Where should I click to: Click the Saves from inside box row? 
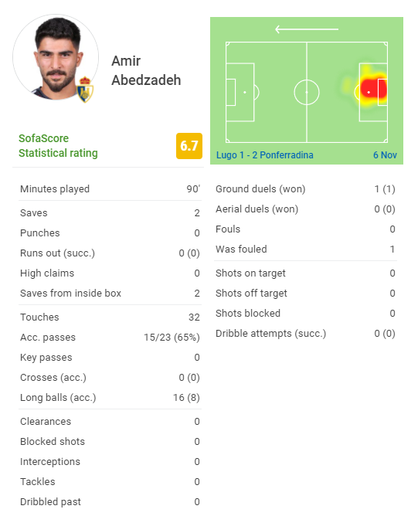[x=110, y=294]
